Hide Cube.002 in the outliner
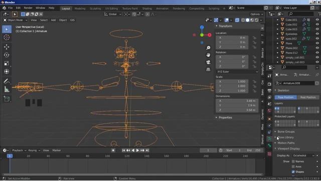 tap(317, 25)
